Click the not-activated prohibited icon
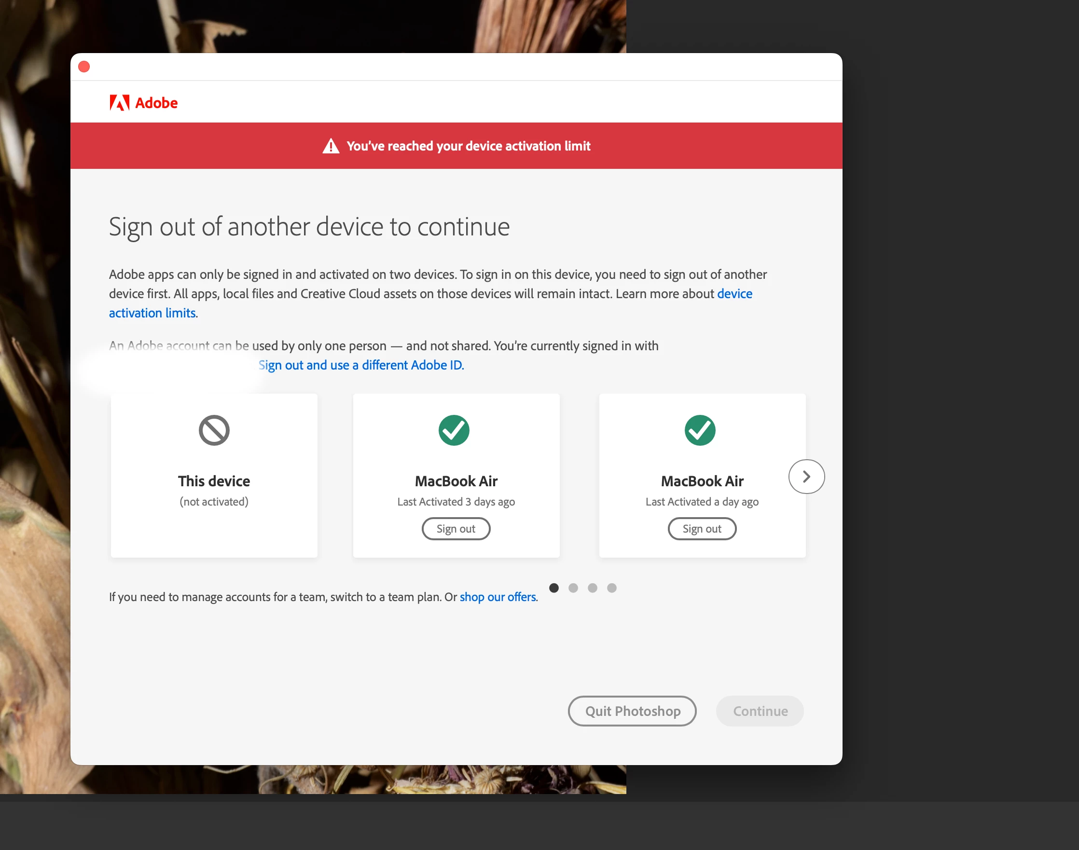The image size is (1079, 850). [x=214, y=430]
